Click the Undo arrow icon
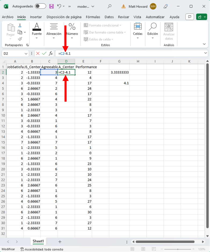210x252 pixels. click(x=59, y=6)
